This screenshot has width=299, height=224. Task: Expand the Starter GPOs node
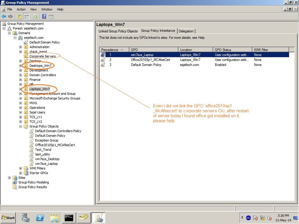point(21,173)
